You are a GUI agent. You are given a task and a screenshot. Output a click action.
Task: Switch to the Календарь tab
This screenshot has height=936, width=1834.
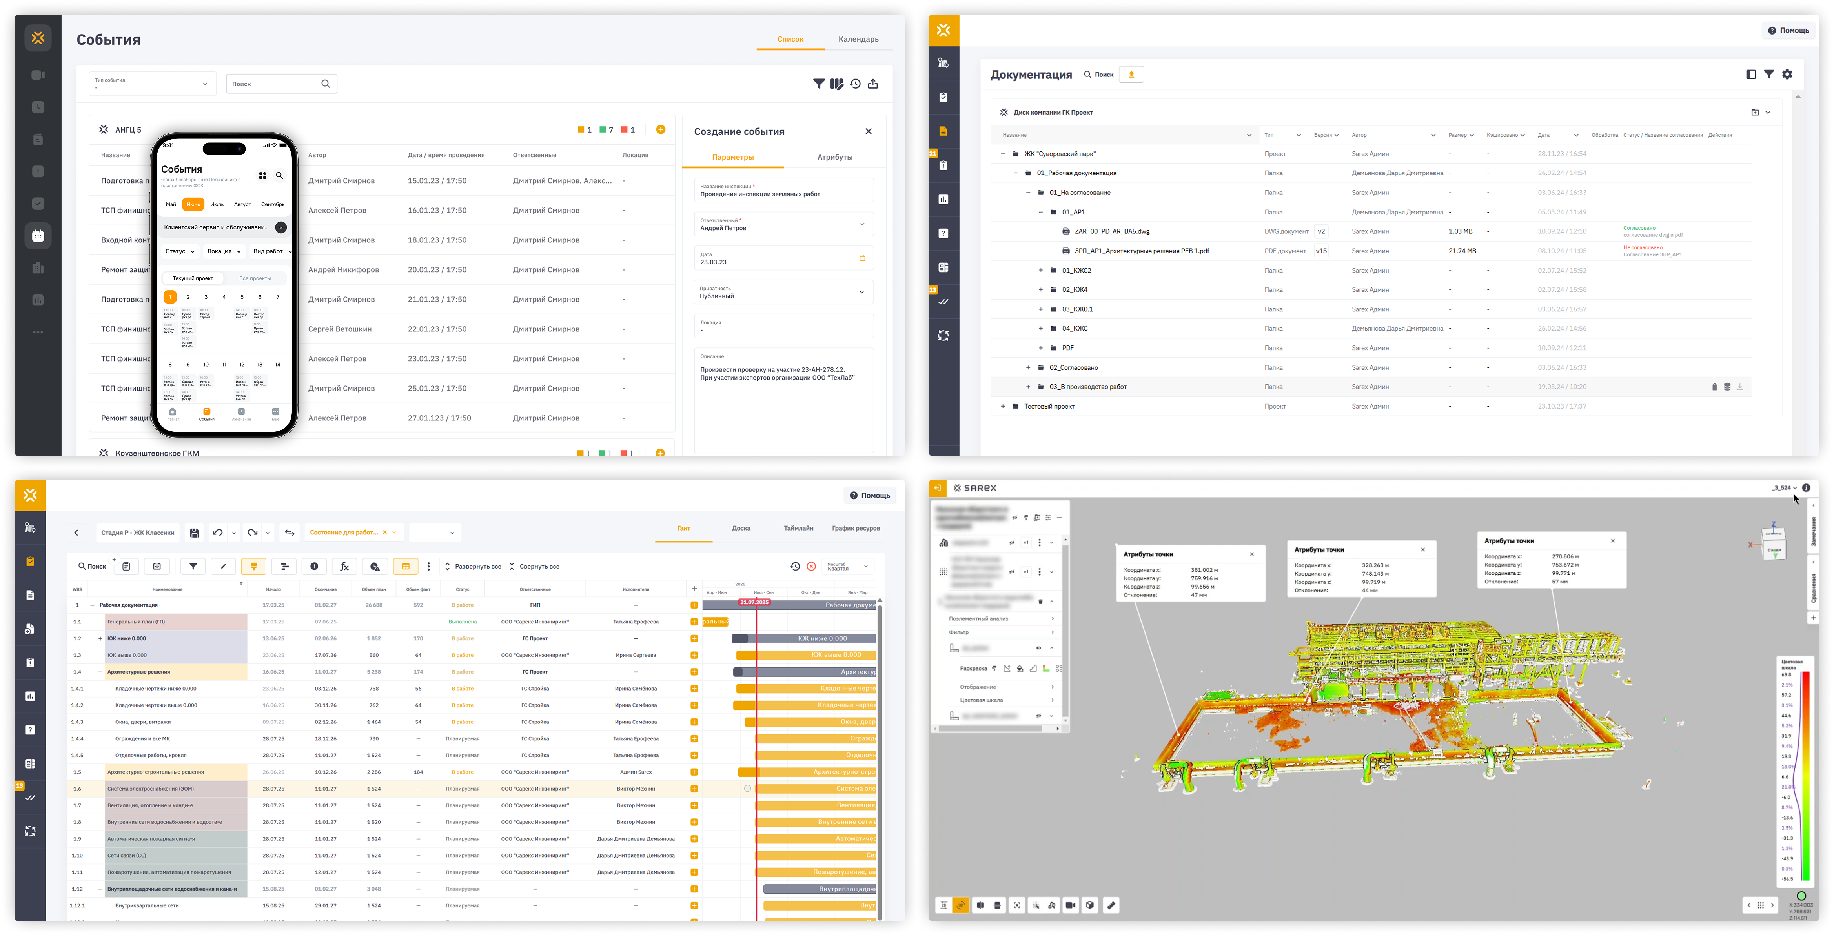[858, 39]
